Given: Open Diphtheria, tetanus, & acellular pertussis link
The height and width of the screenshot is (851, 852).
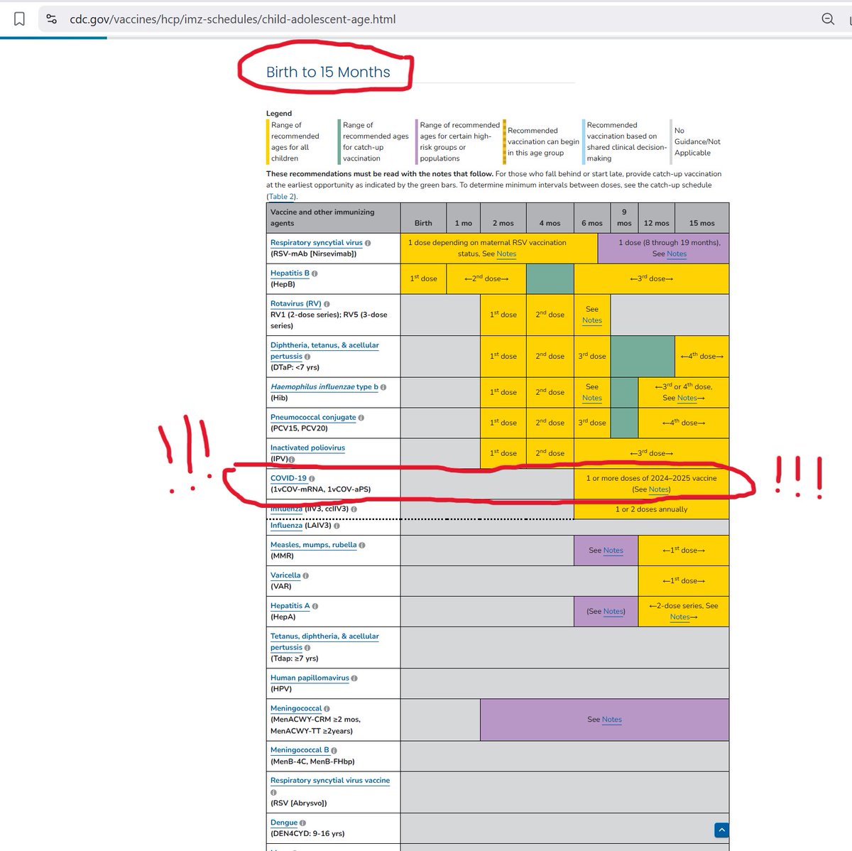Looking at the screenshot, I should click(x=324, y=351).
